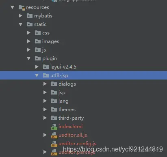Click the plugin folder icon
The height and width of the screenshot is (157, 167).
(x=38, y=58)
